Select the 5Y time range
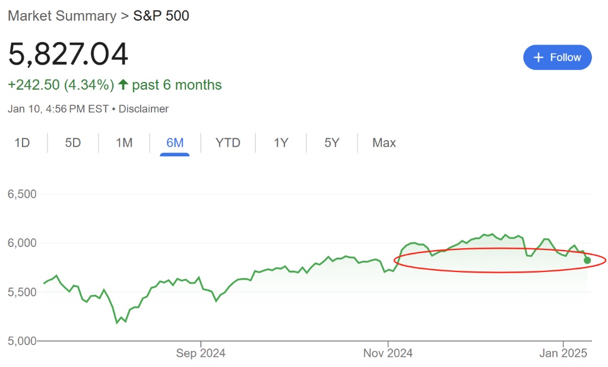 click(x=332, y=143)
